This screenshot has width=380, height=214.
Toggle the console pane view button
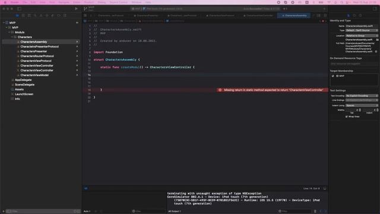click(x=325, y=212)
